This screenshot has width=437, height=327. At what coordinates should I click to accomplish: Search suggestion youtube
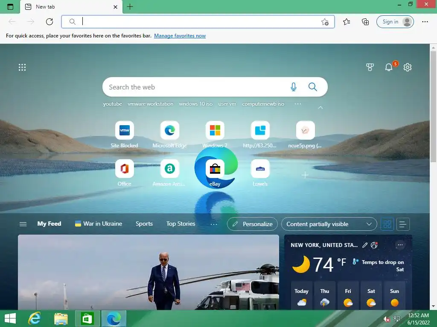(113, 104)
